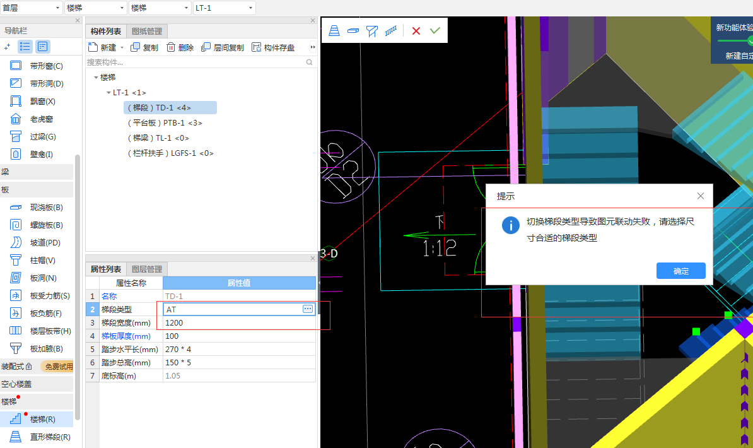This screenshot has width=753, height=448.
Task: Select the railing handrail tool icon
Action: pos(391,31)
